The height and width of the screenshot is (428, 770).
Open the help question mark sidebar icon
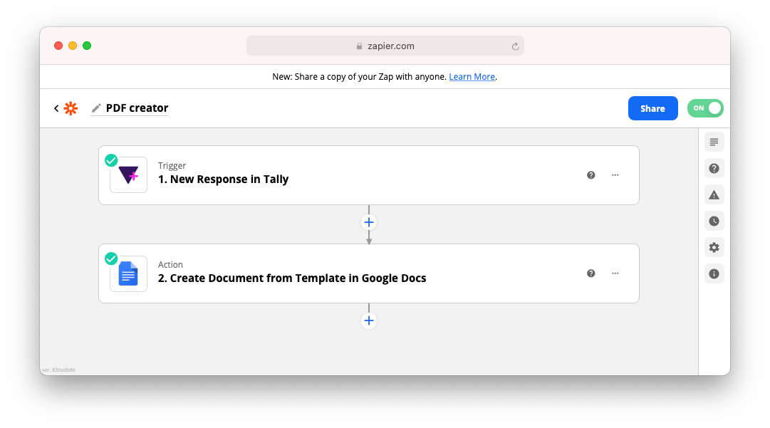point(714,168)
